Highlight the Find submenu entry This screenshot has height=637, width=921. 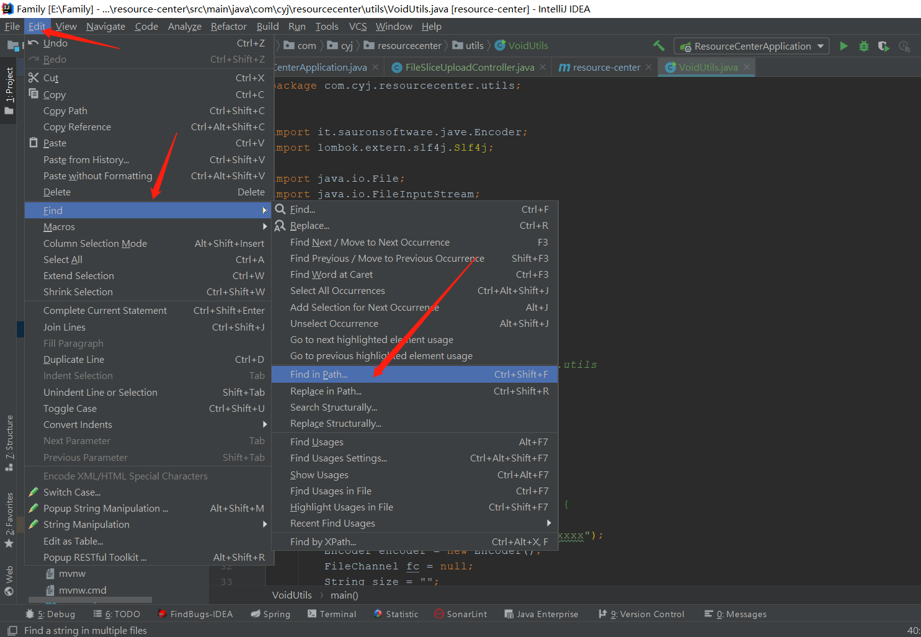pos(148,210)
